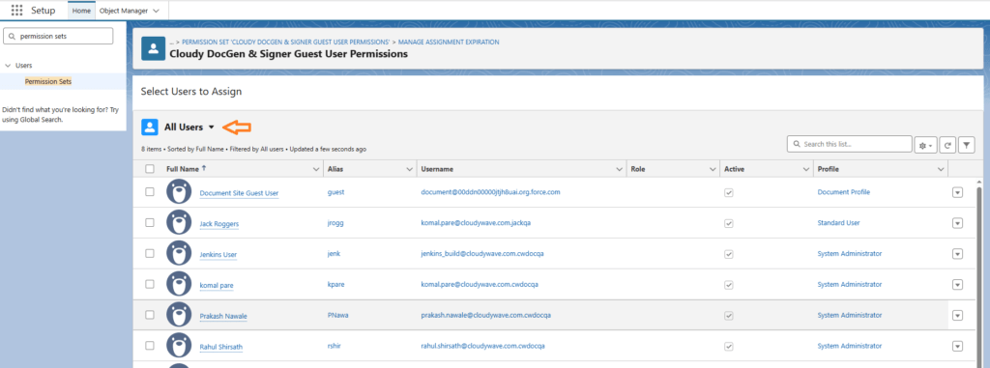Click jenkins_build@cloudywave.com.cwdocqa username
Screen dimensions: 990x368
pyautogui.click(x=482, y=253)
